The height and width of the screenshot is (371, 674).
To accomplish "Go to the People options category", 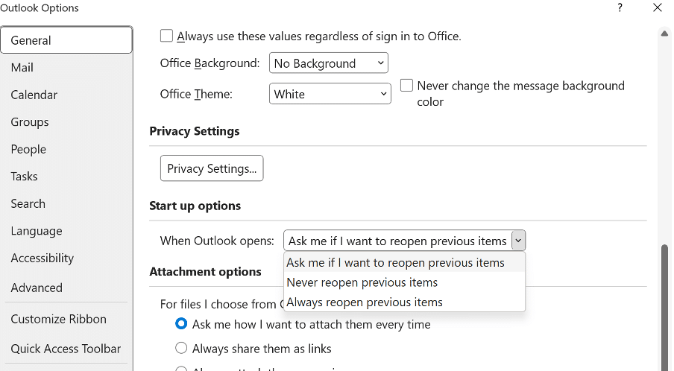I will (66, 149).
